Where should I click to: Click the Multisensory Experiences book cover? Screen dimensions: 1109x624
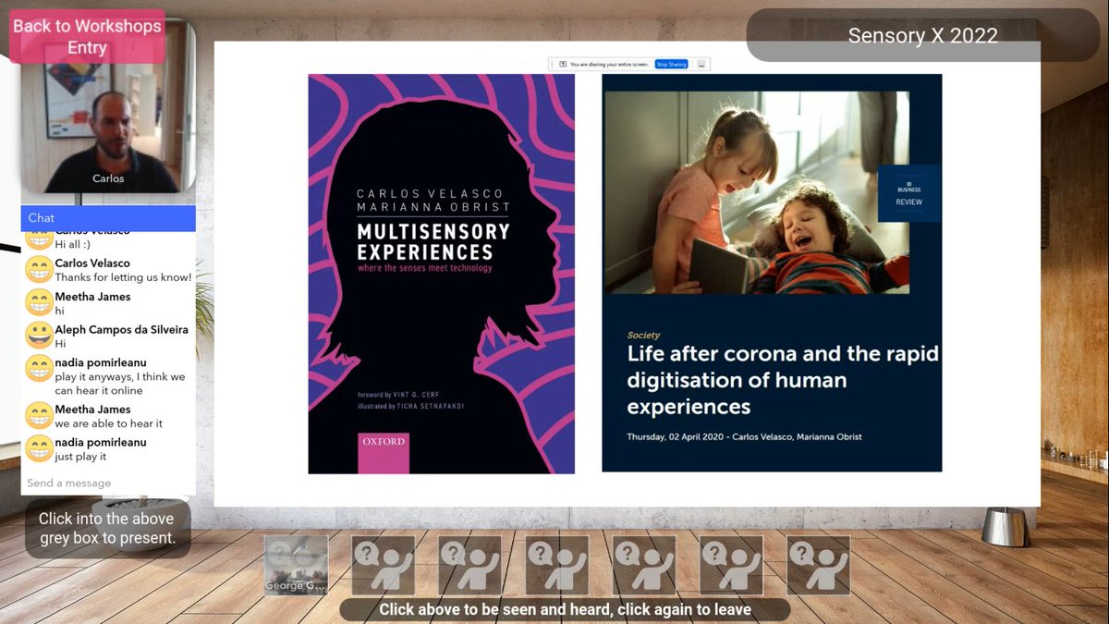pyautogui.click(x=441, y=274)
